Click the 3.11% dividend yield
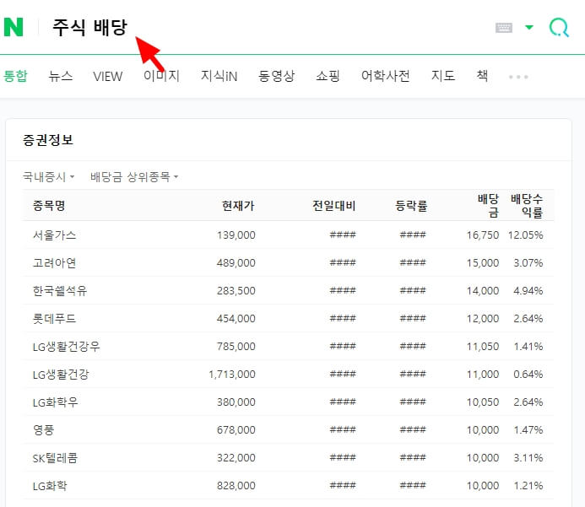The width and height of the screenshot is (585, 507). 528,458
